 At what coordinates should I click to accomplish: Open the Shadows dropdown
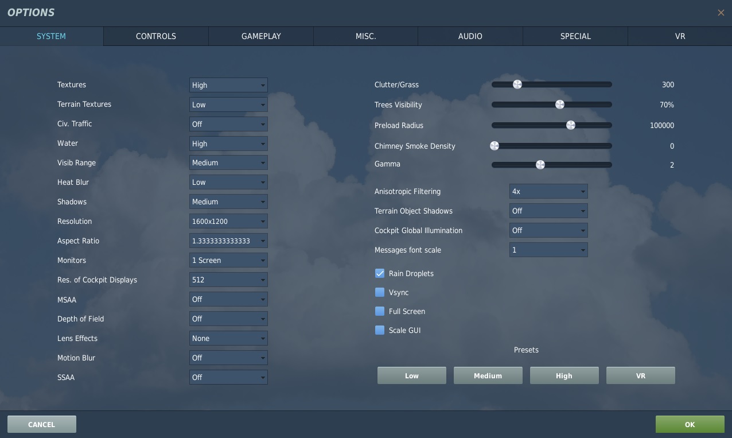(x=228, y=201)
